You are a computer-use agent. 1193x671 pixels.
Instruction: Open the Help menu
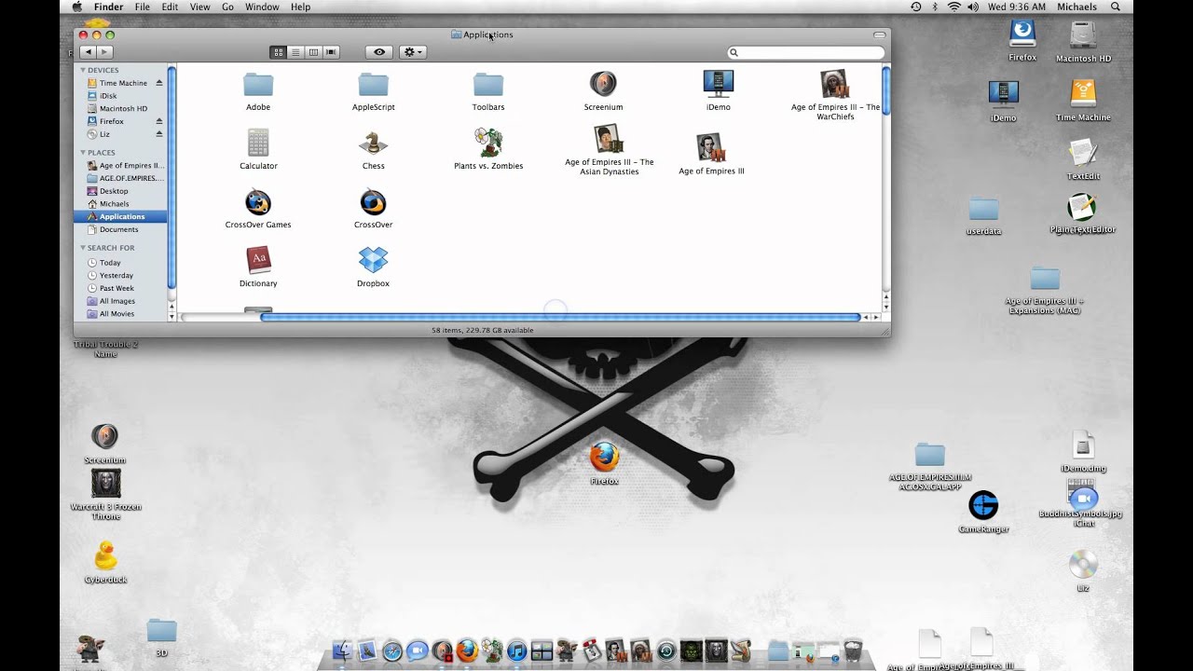tap(300, 7)
